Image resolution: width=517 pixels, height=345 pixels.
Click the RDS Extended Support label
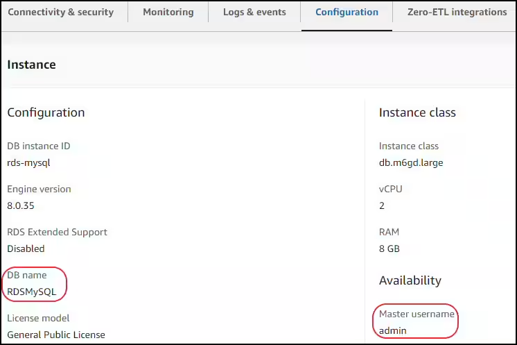tap(57, 232)
